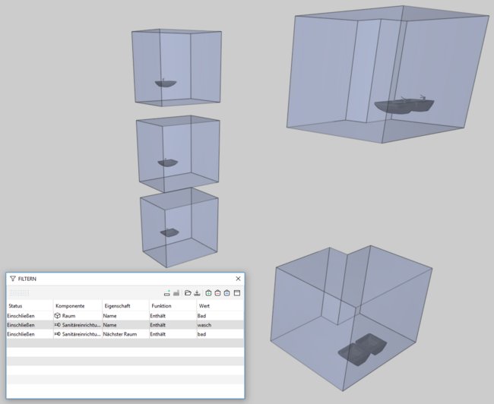494x404 pixels.
Task: Edit the value 'wasch'
Action: coord(220,325)
